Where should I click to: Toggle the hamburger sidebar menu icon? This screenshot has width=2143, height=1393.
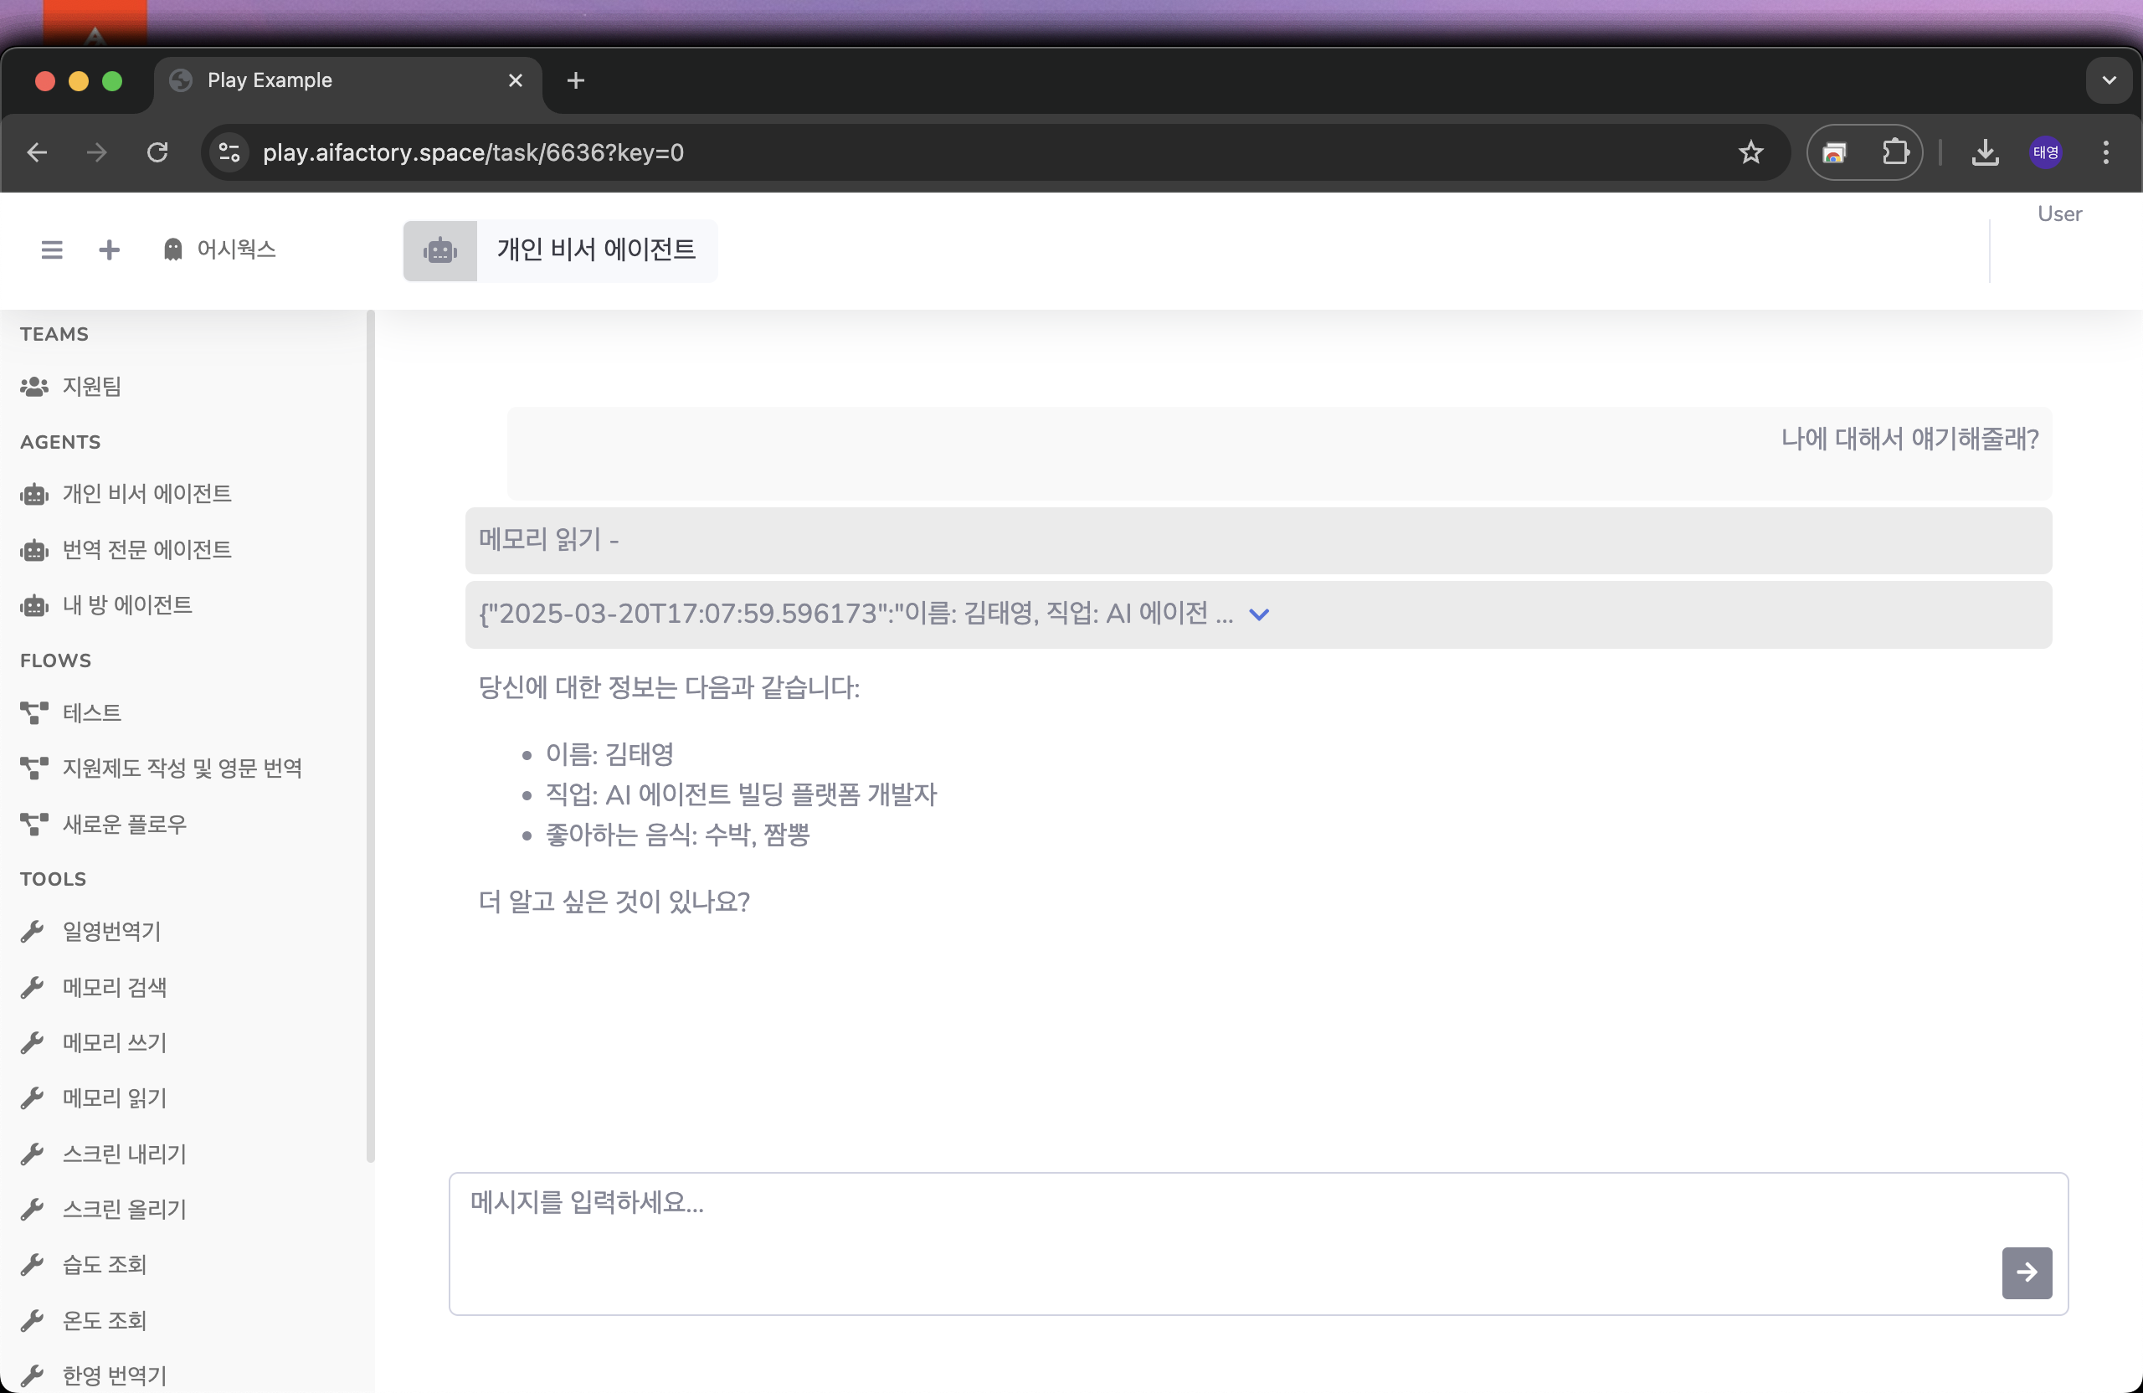tap(51, 249)
